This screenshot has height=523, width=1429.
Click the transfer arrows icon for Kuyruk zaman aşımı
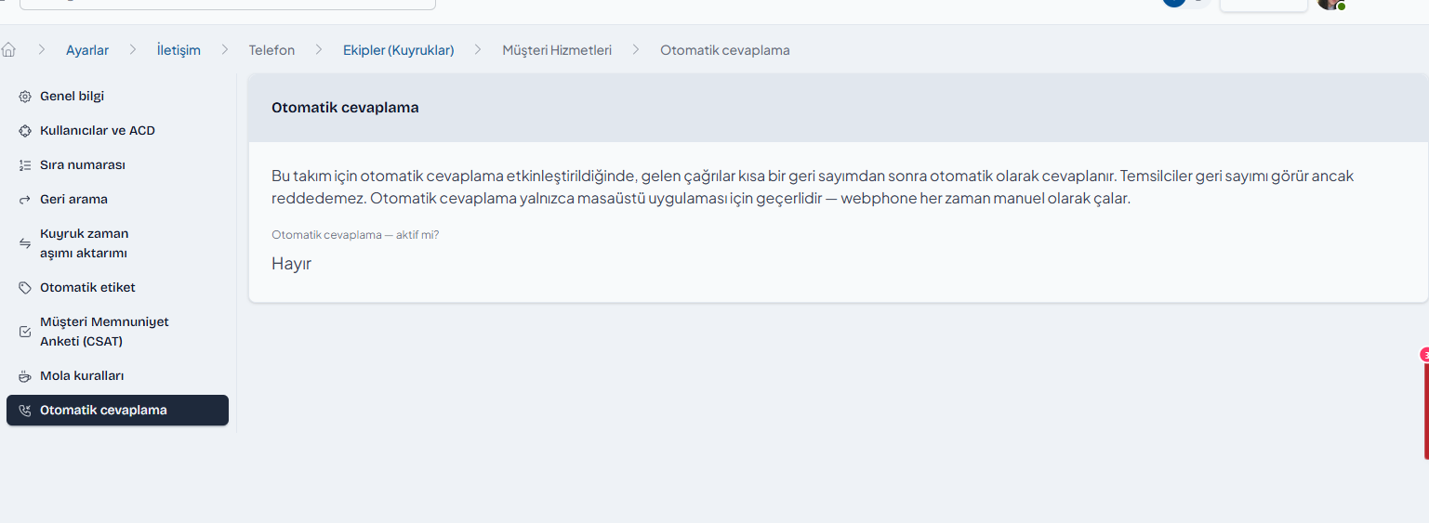coord(25,243)
